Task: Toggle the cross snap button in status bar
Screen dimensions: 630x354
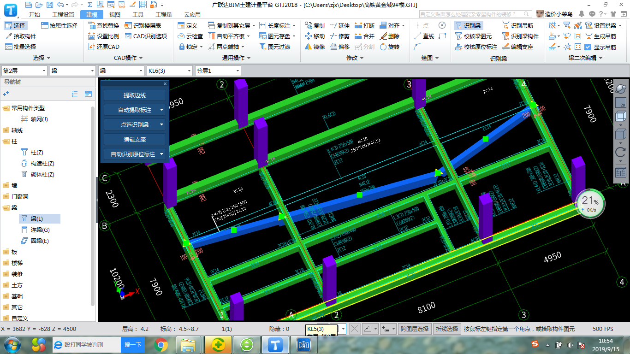Action: tap(354, 329)
